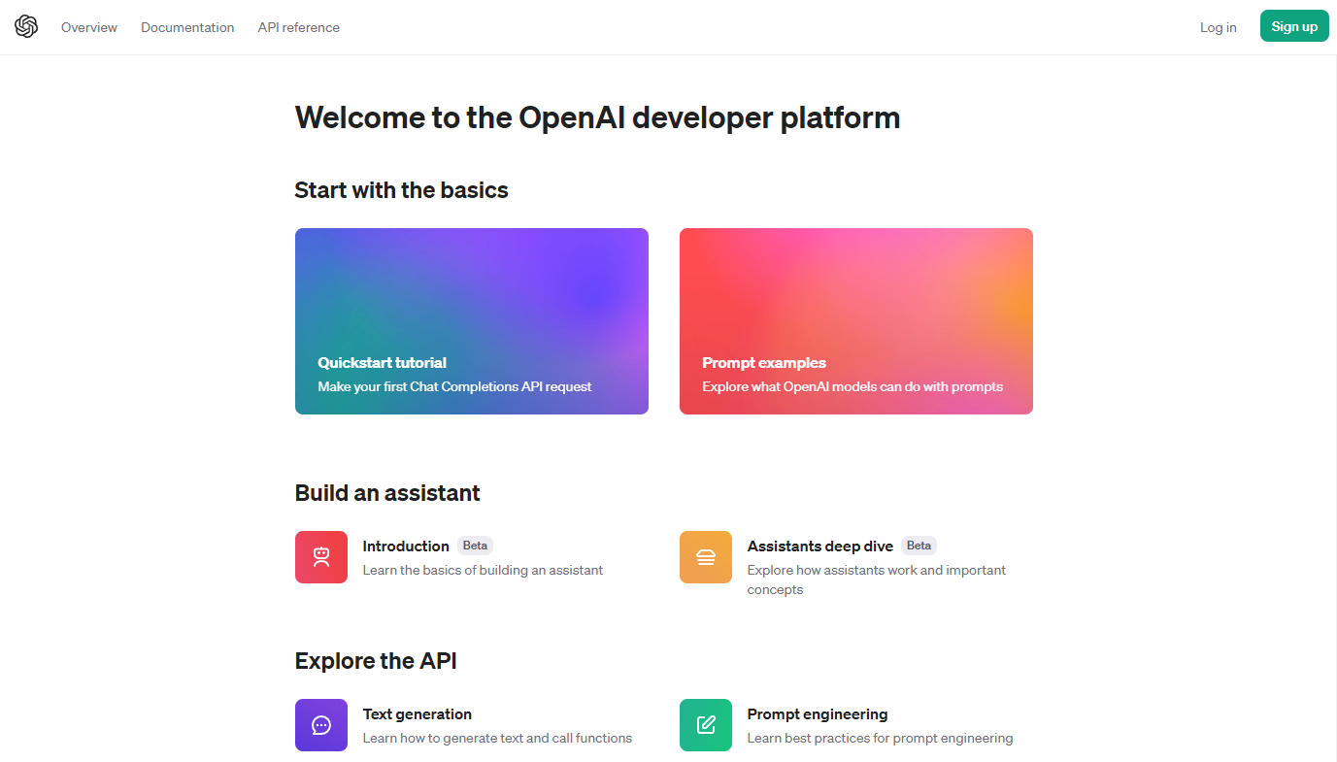Click 'Learn best practices for prompt engineering'

[x=880, y=738]
